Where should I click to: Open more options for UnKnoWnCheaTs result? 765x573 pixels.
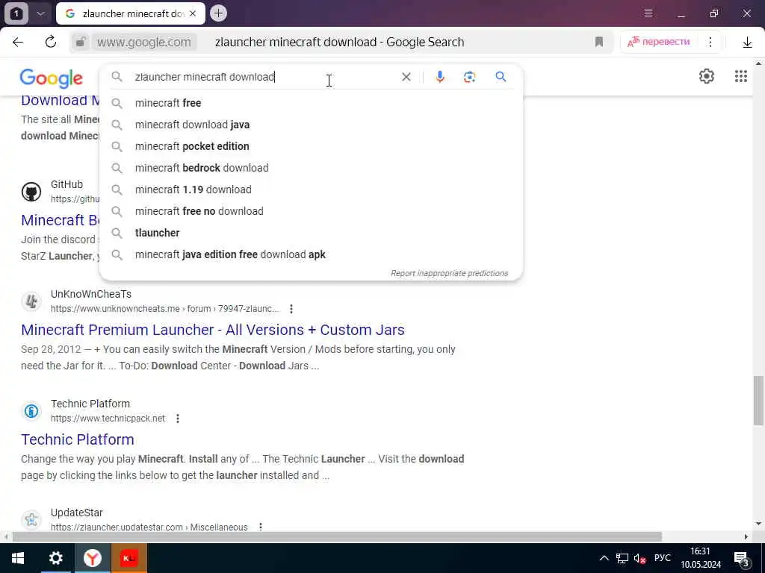click(291, 309)
